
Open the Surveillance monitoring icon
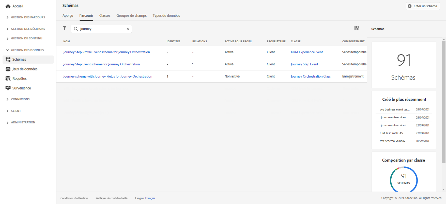pos(8,88)
